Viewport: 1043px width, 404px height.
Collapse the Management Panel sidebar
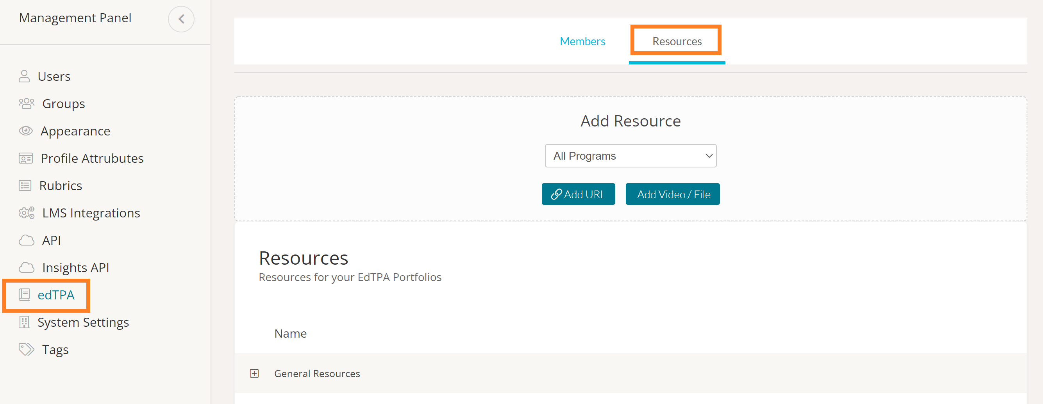tap(181, 19)
